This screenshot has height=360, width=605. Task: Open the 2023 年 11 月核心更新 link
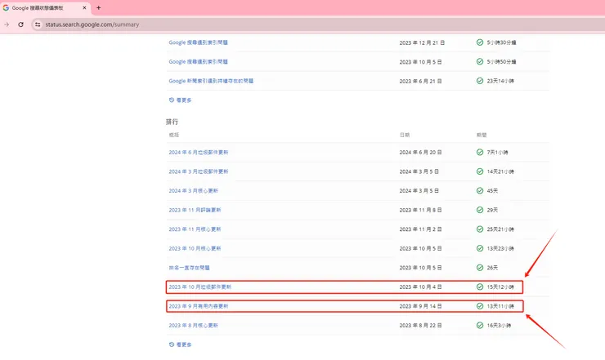(195, 229)
